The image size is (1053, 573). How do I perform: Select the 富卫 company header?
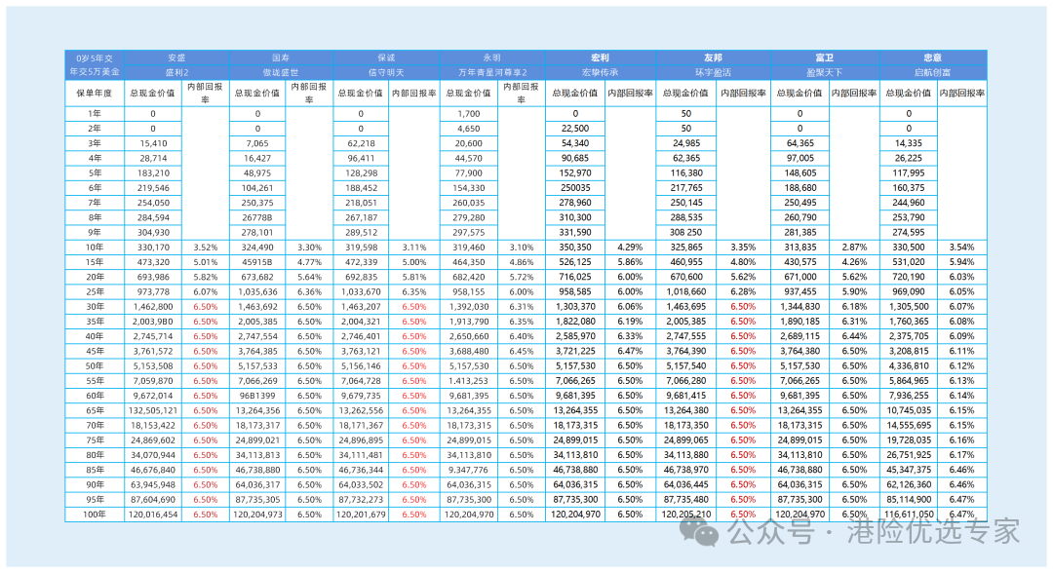(x=825, y=58)
